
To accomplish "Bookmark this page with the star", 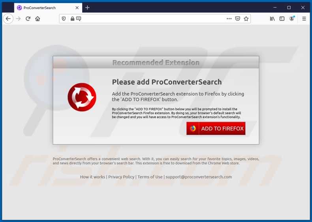I will click(246, 19).
